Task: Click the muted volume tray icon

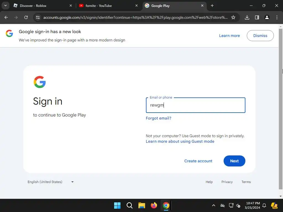Action: pos(238,205)
